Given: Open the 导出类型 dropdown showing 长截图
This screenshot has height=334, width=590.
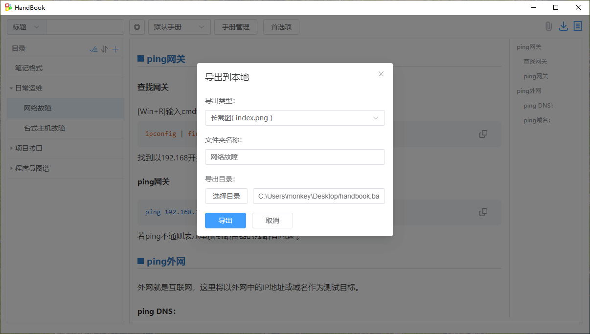Looking at the screenshot, I should pos(295,118).
